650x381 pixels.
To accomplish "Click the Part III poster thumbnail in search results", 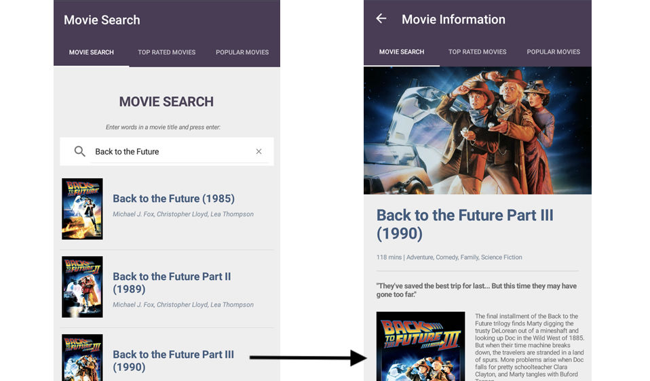I will 82,357.
